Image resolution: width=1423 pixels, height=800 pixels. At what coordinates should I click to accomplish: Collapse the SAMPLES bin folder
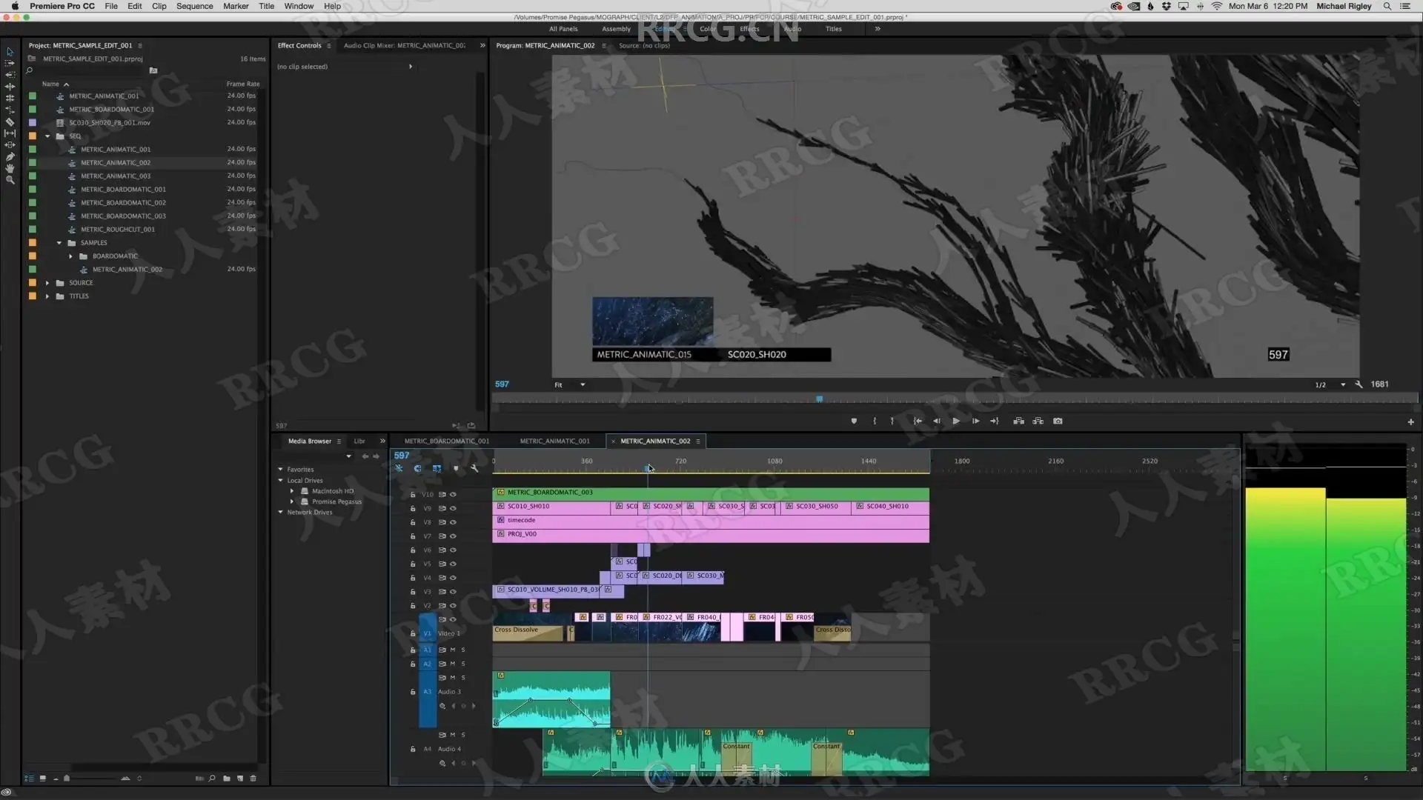[x=59, y=243]
